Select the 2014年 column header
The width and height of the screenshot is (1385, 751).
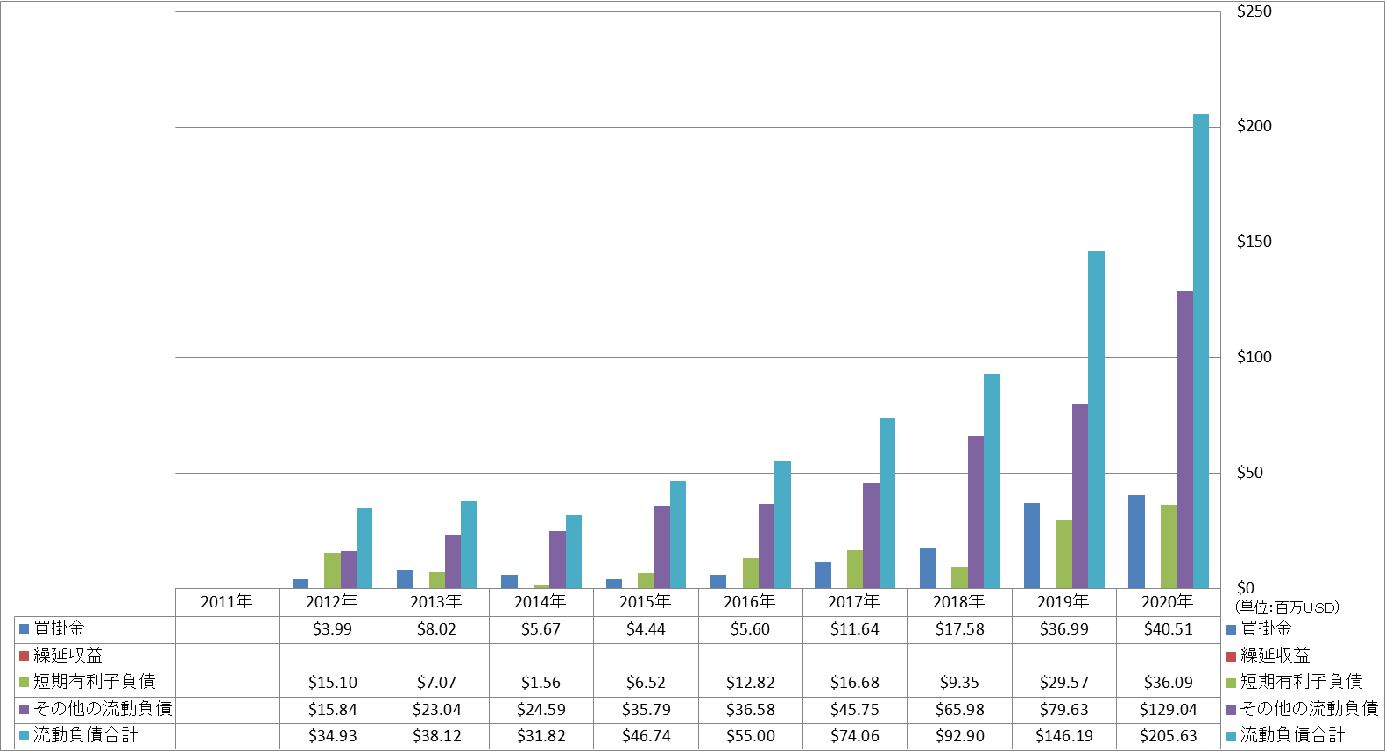(x=541, y=601)
